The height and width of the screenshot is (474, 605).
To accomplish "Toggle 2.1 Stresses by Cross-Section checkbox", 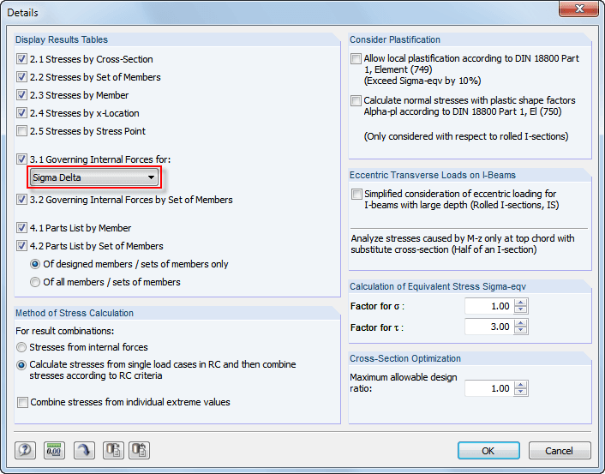I will (21, 59).
